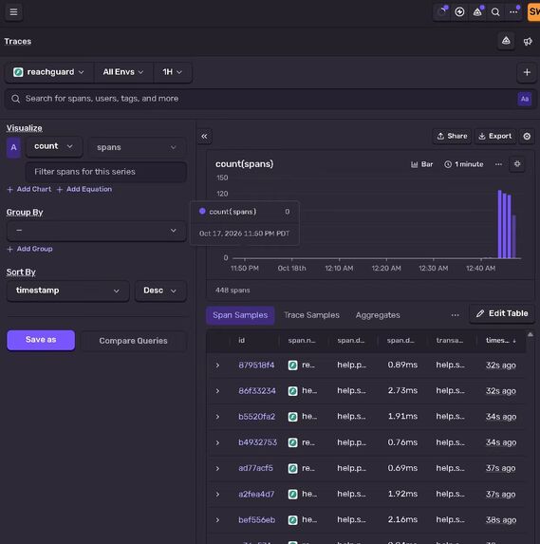Click the Share button
This screenshot has width=540, height=544.
pyautogui.click(x=452, y=137)
